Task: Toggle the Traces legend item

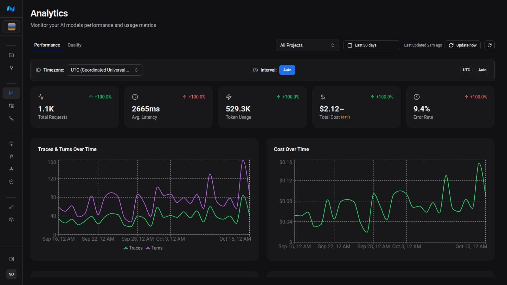Action: 133,248
